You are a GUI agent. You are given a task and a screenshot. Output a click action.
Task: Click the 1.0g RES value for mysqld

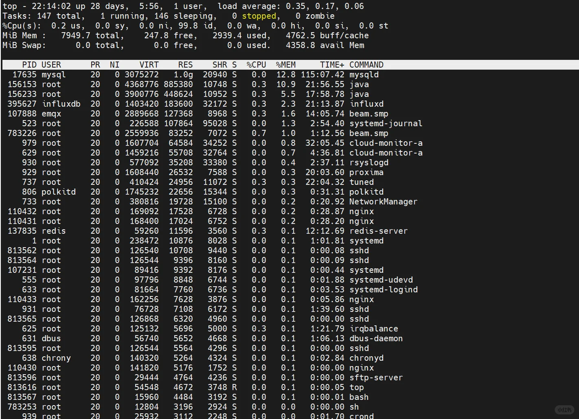point(183,75)
